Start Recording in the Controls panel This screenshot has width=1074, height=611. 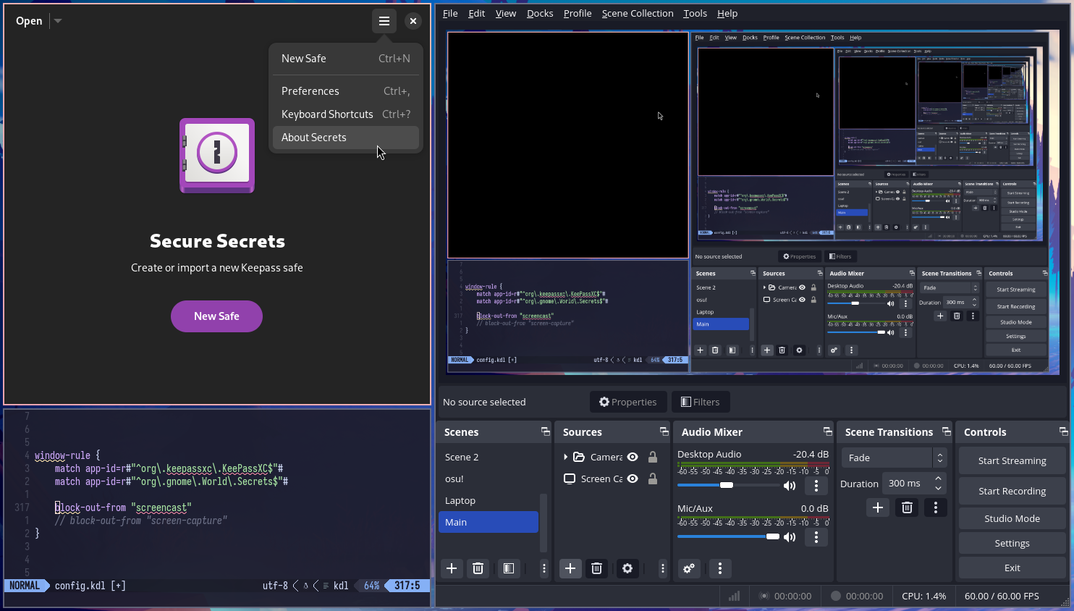coord(1012,491)
